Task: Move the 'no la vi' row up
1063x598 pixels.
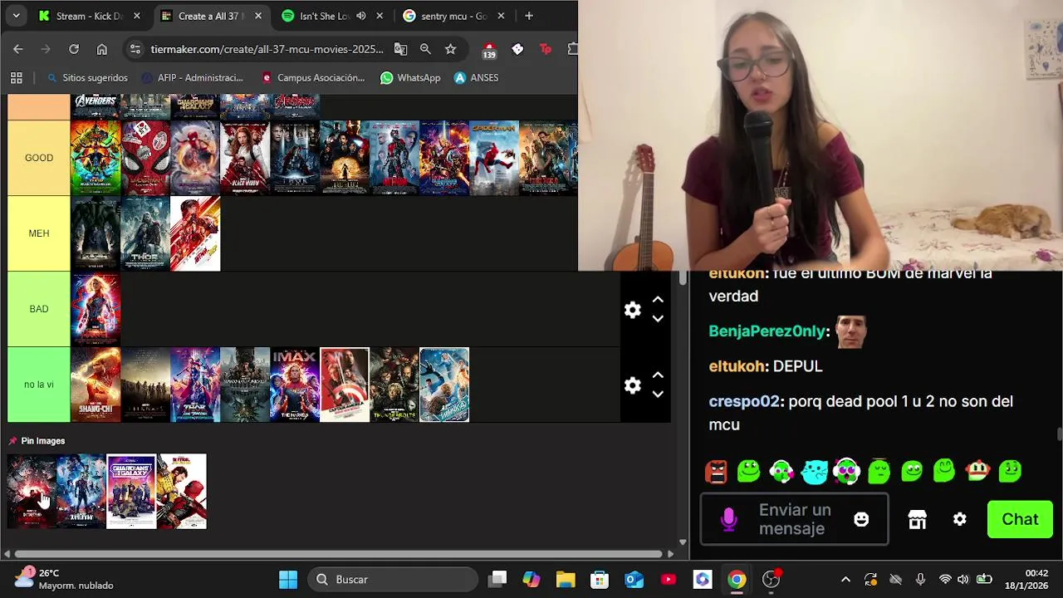Action: click(x=658, y=375)
